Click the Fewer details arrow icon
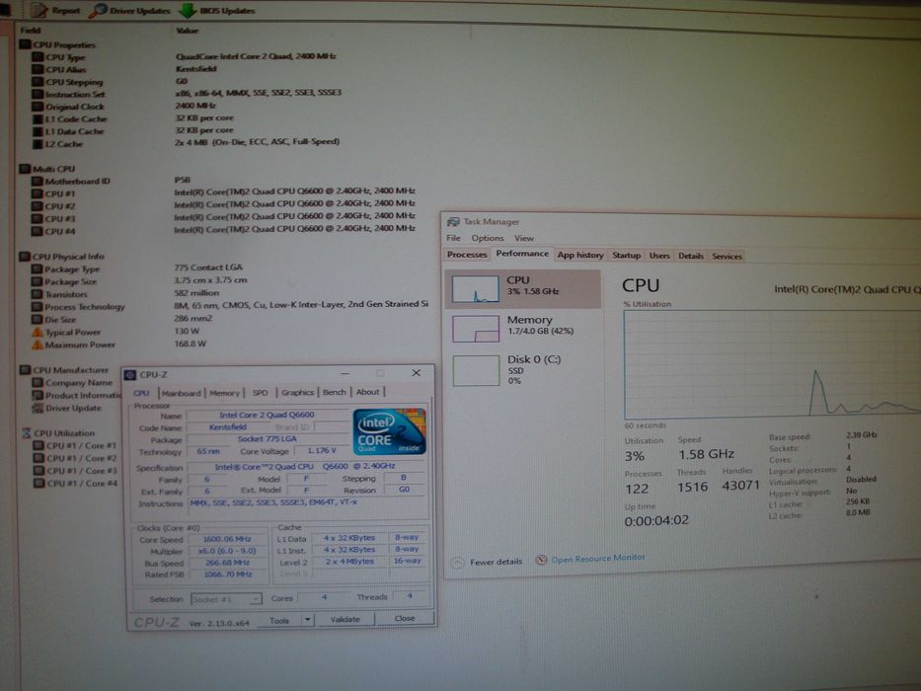 [458, 563]
